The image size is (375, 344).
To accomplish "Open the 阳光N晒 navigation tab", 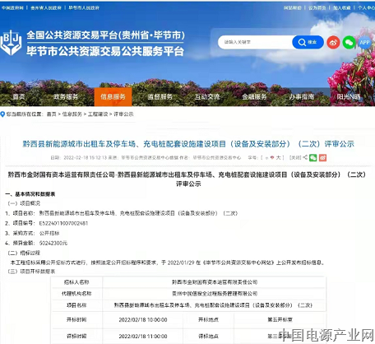I will pyautogui.click(x=349, y=96).
